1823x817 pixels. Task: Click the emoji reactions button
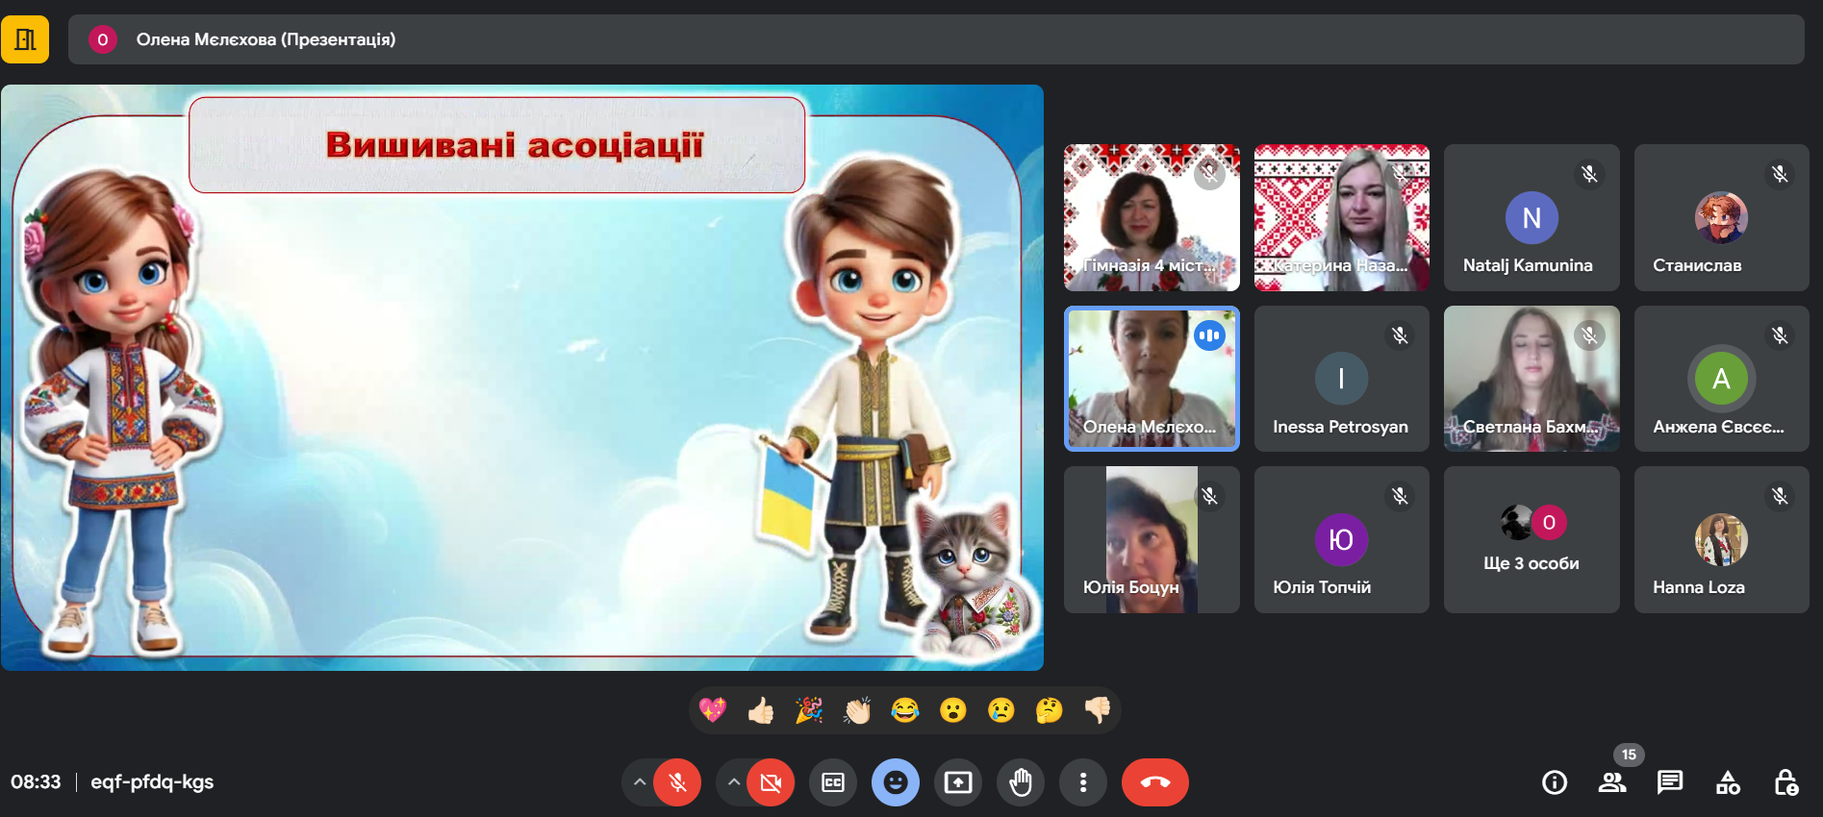896,782
